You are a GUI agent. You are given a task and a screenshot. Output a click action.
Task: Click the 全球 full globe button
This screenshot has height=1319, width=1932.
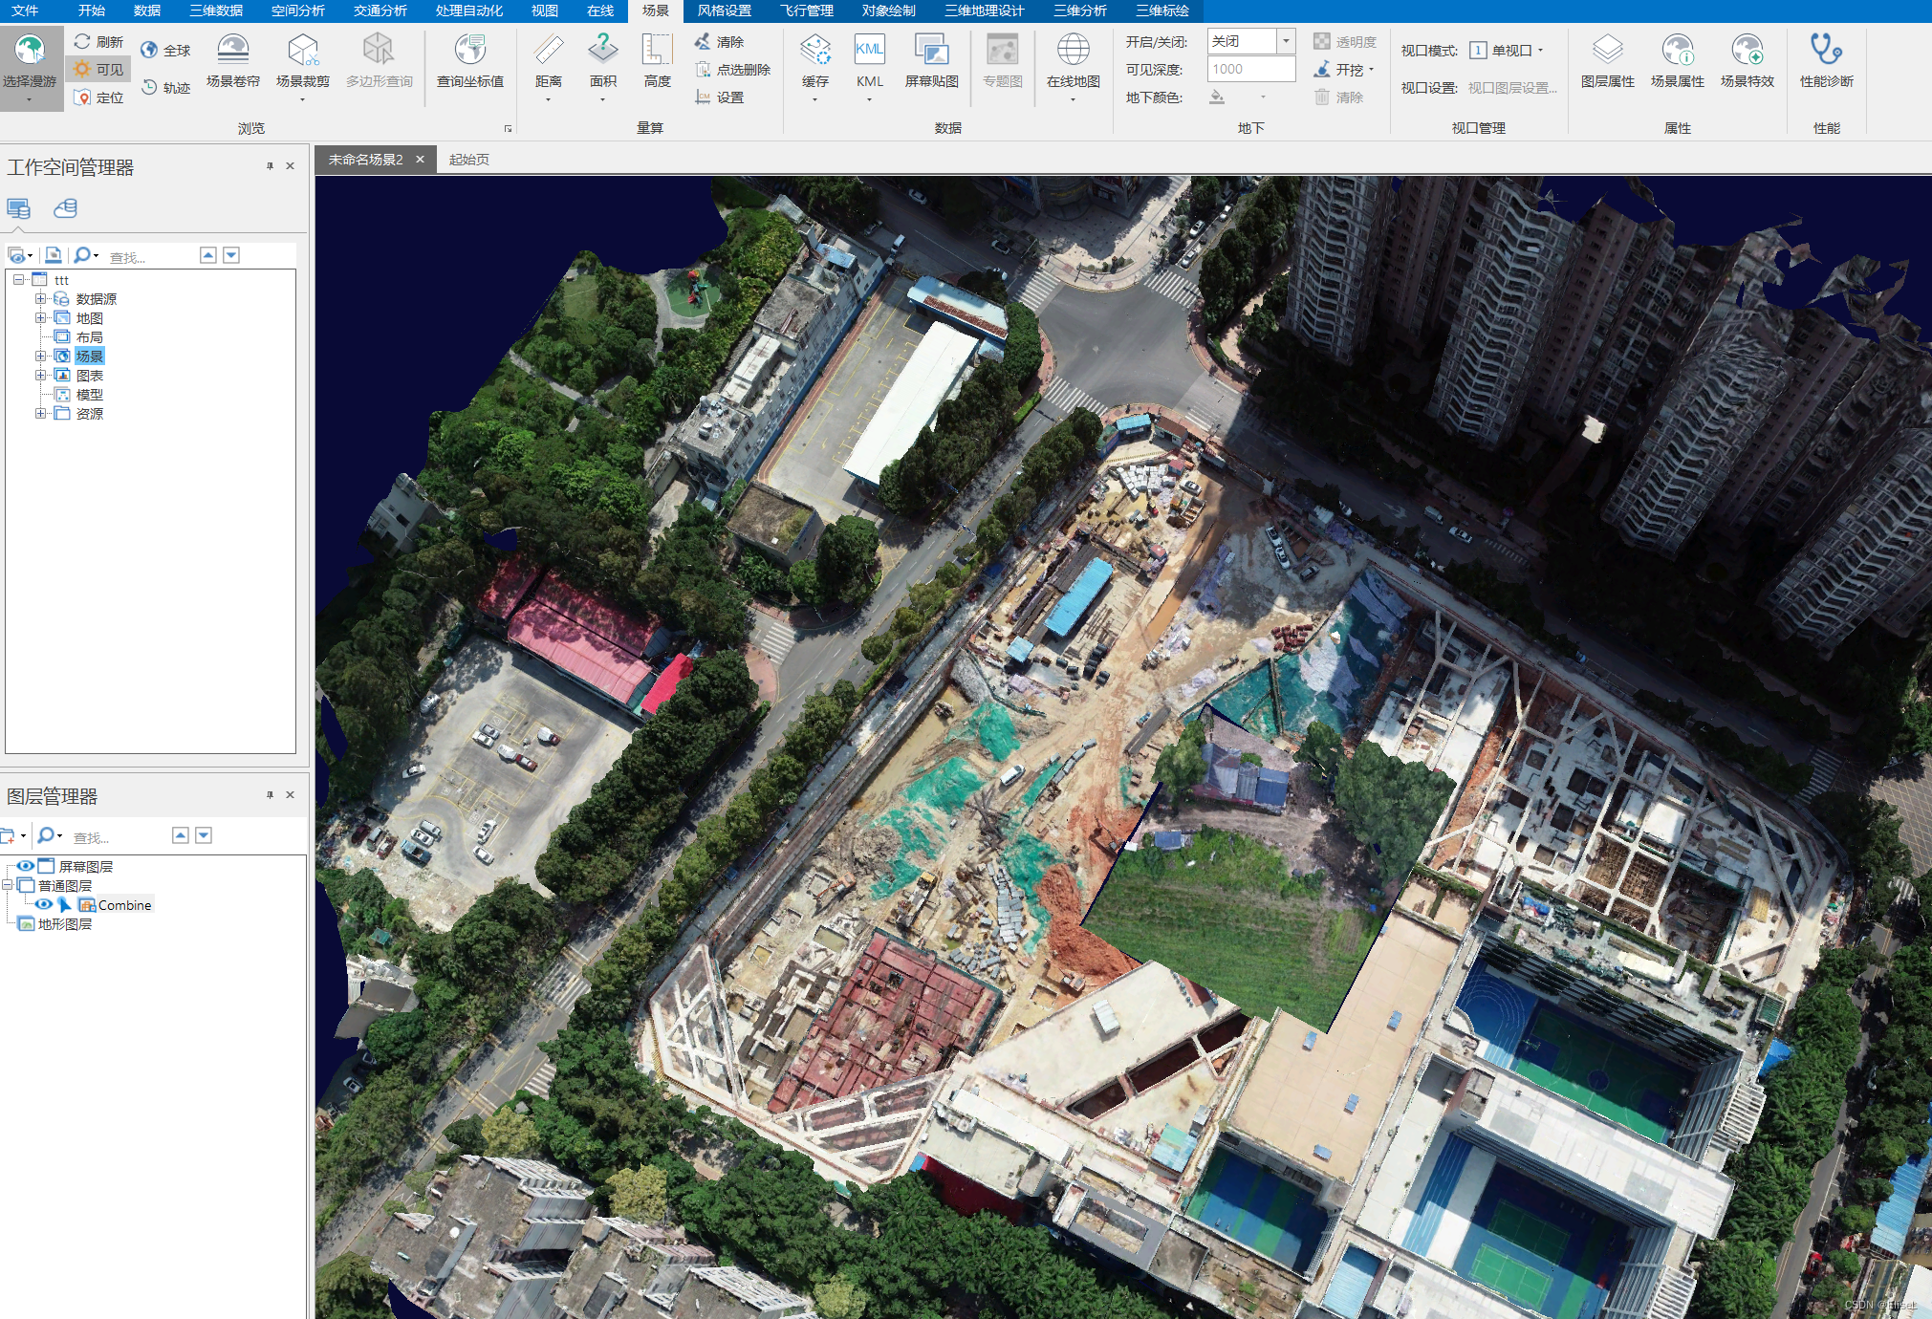click(x=165, y=51)
